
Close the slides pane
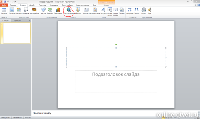coord(30,21)
